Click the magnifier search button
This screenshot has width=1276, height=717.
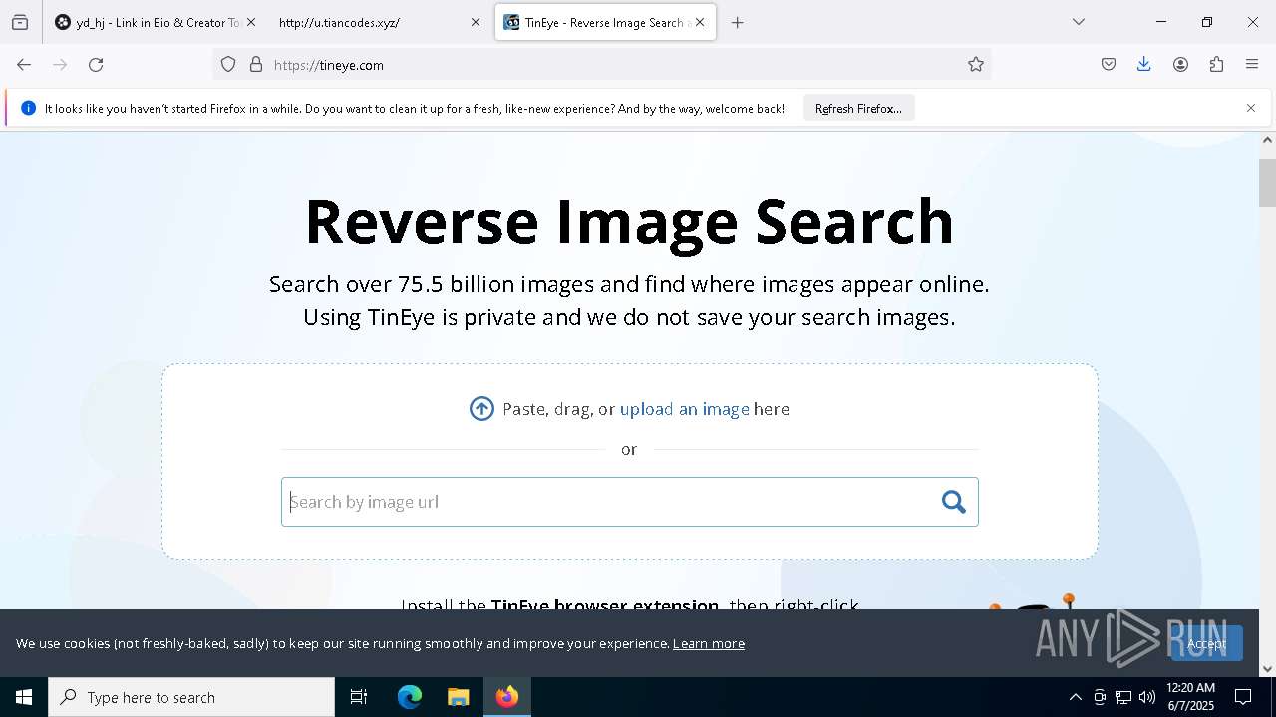954,502
